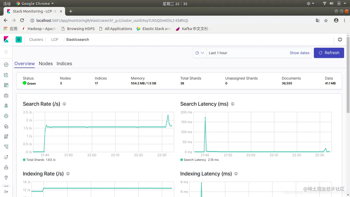Open APM from the sidebar
Viewport: 350px width, 197px height.
click(6, 147)
